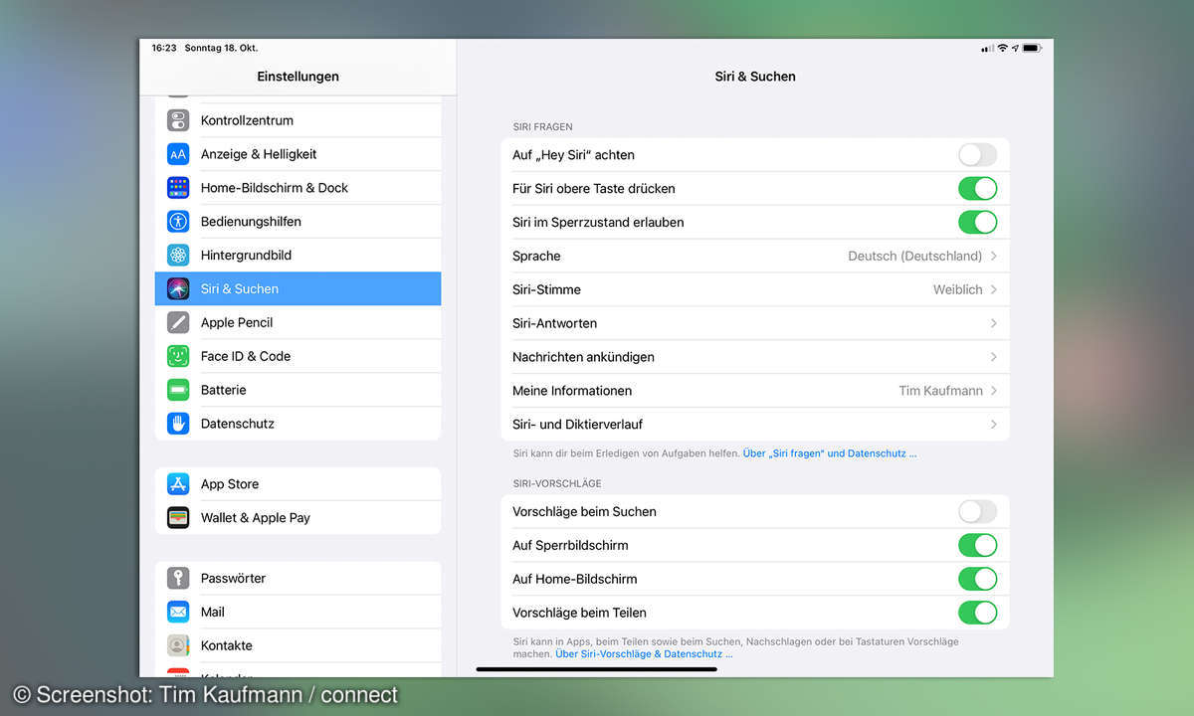Screen dimensions: 1194x716
Task: Select Face ID & Code entry text
Action: pos(246,356)
